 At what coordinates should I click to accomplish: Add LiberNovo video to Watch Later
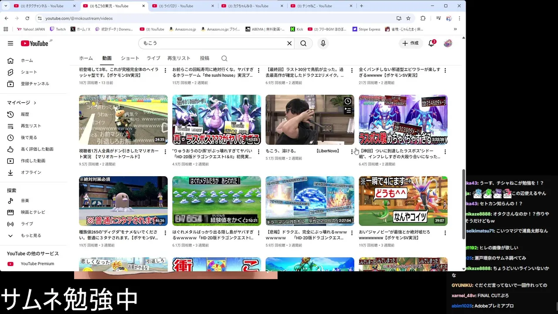tap(348, 101)
